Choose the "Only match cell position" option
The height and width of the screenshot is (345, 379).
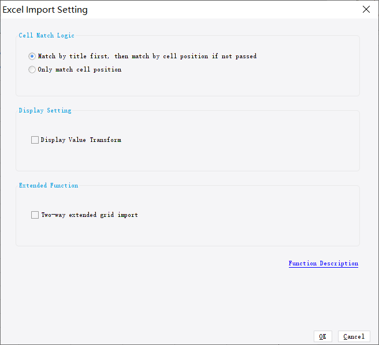32,70
